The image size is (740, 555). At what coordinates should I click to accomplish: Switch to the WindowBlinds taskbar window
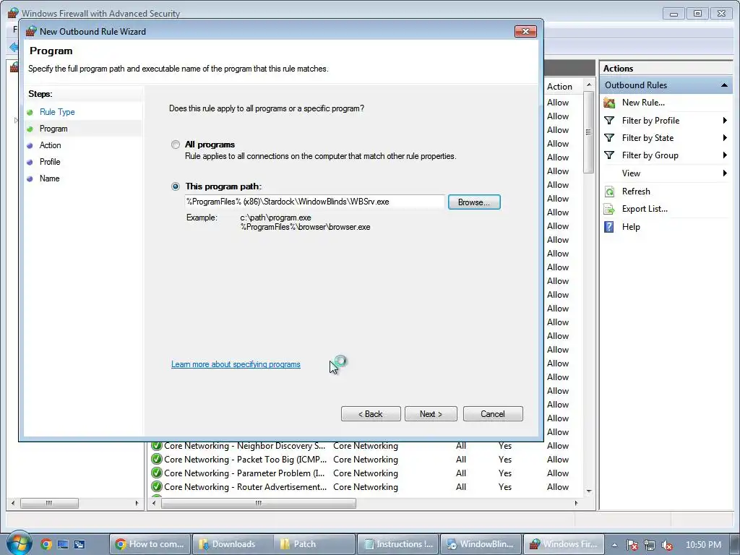click(x=481, y=544)
